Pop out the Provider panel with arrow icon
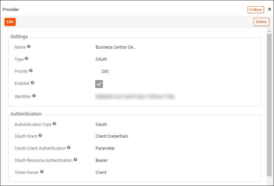This screenshot has height=186, width=274. tap(269, 10)
